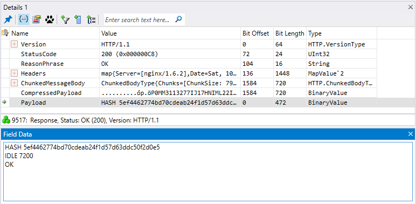Screen dimensions: 416x204
Task: Select the StatusCode row
Action: [x=189, y=54]
